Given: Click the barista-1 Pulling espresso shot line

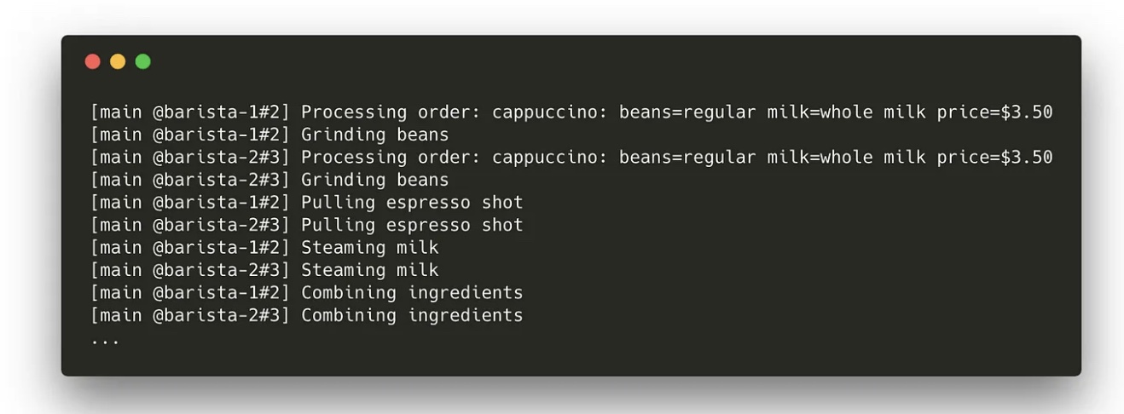Looking at the screenshot, I should pyautogui.click(x=307, y=203).
